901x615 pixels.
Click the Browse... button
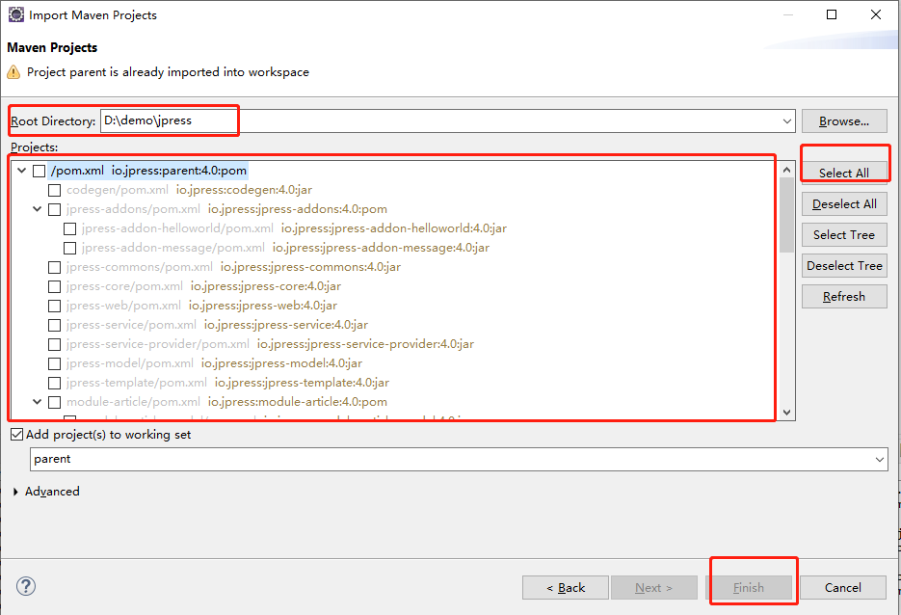click(844, 121)
